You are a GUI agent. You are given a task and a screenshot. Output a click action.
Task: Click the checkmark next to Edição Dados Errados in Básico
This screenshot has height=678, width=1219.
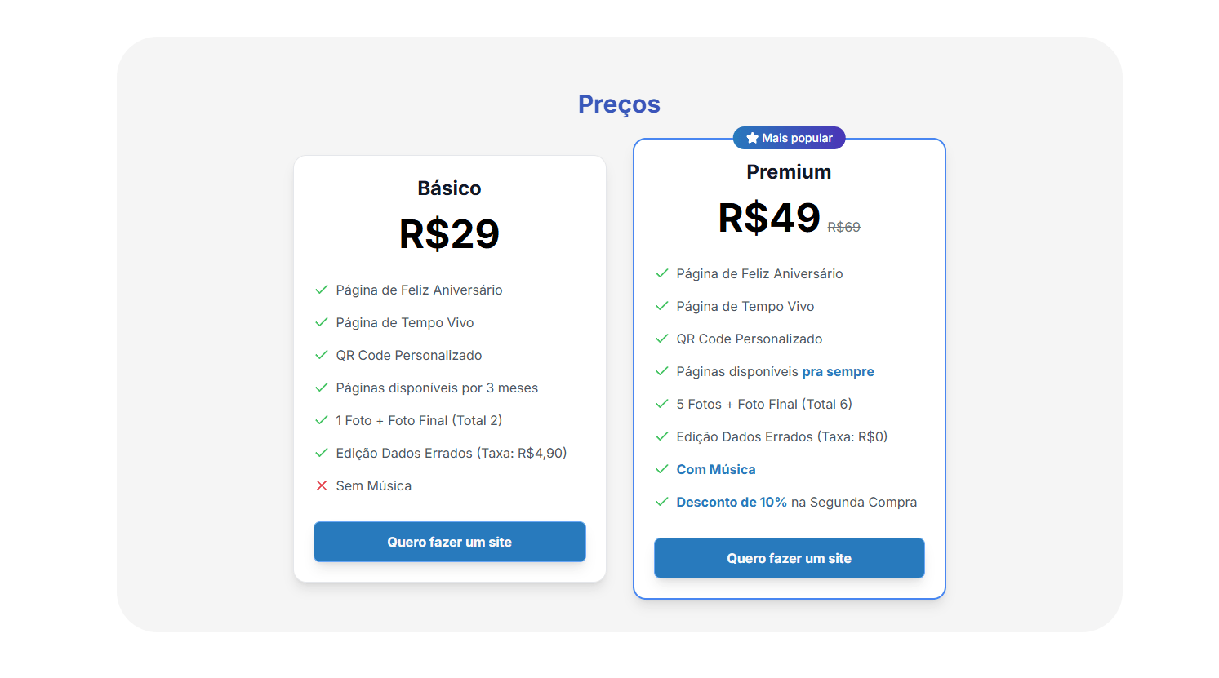pyautogui.click(x=320, y=452)
